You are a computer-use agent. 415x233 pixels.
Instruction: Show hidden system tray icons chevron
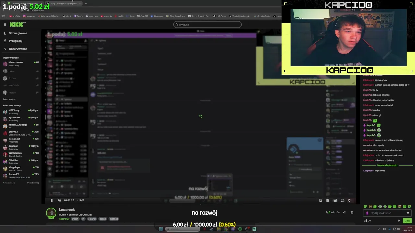379,229
